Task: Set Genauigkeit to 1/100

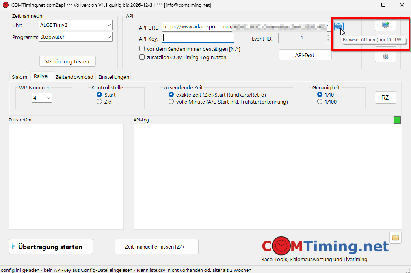Action: [320, 102]
